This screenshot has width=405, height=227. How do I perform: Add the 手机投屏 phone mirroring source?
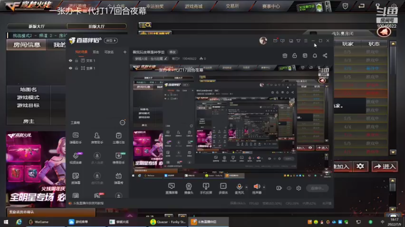tap(206, 188)
